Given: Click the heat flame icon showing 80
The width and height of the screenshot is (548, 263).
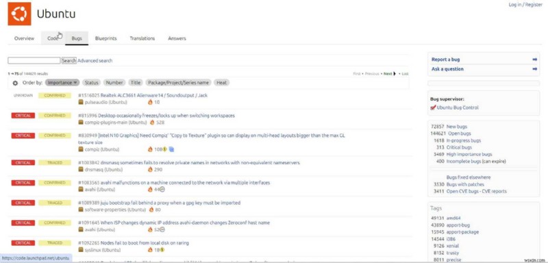Looking at the screenshot, I should (151, 210).
